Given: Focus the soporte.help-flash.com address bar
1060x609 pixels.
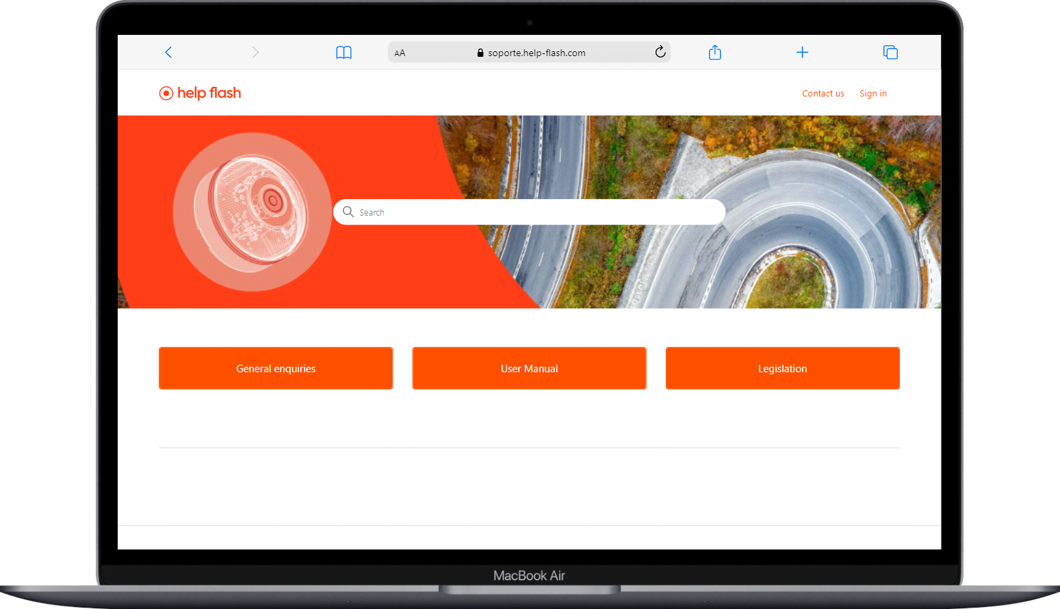Looking at the screenshot, I should (x=529, y=53).
